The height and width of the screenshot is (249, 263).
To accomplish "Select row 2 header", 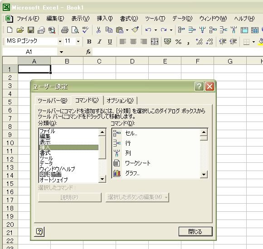I will [x=10, y=78].
